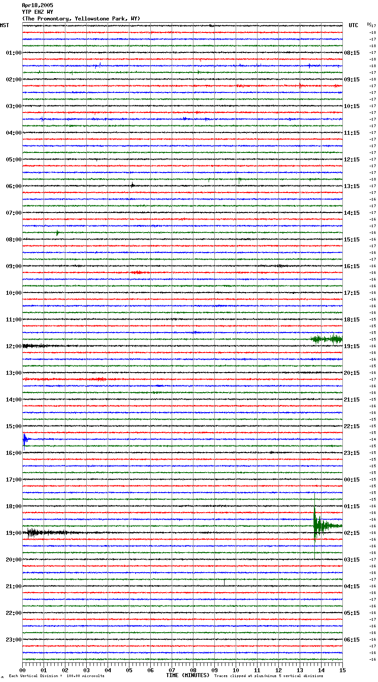Click the Apr18,2005 date label
Viewport: 378px width, 682px height.
click(x=37, y=5)
